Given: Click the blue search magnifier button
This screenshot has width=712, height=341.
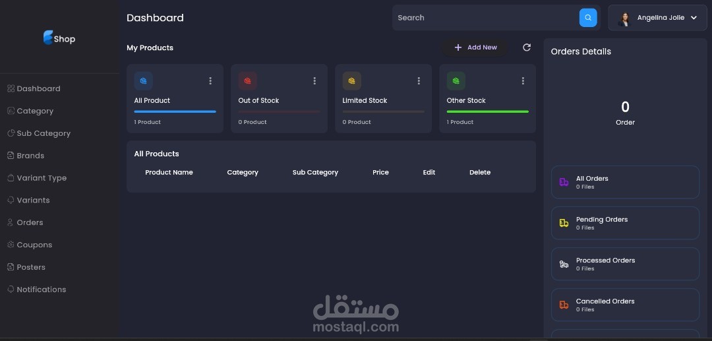Looking at the screenshot, I should (x=588, y=18).
